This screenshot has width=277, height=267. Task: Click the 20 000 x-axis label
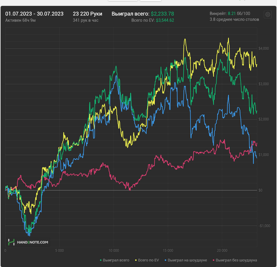[x=222, y=250]
